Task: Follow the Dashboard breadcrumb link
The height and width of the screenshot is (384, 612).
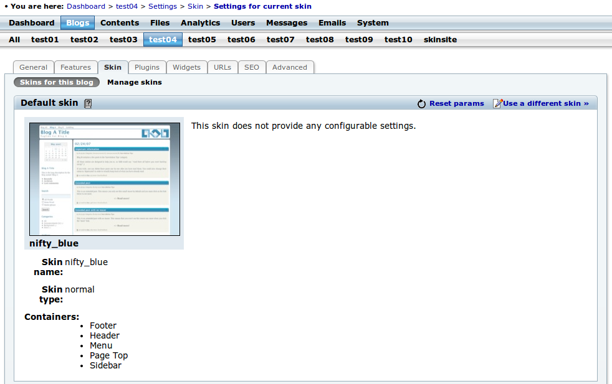Action: [x=86, y=6]
